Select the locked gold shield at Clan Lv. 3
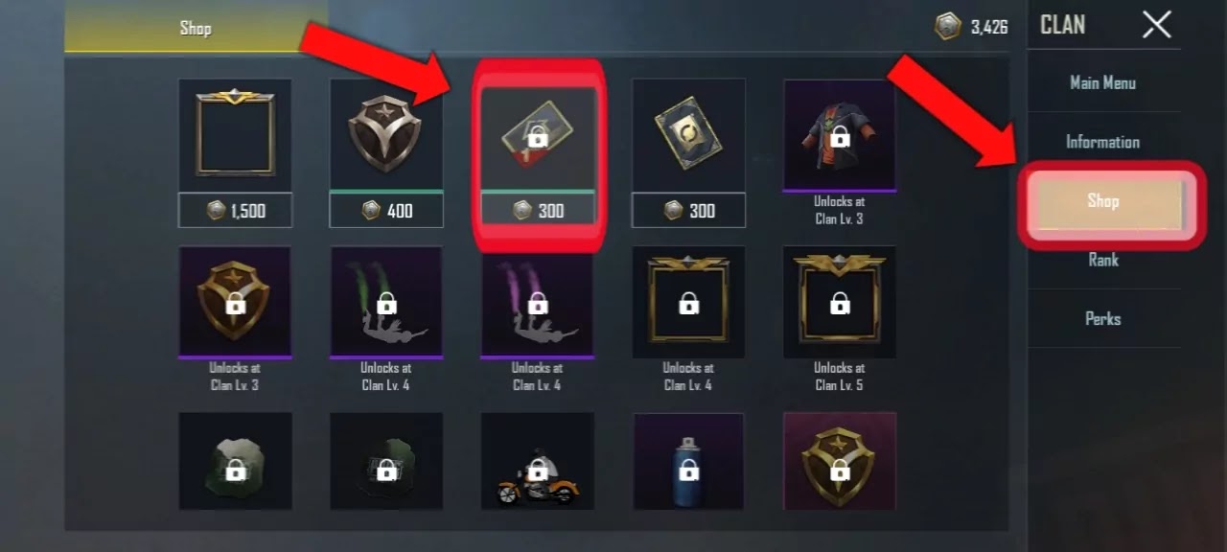The height and width of the screenshot is (552, 1227). pos(235,303)
